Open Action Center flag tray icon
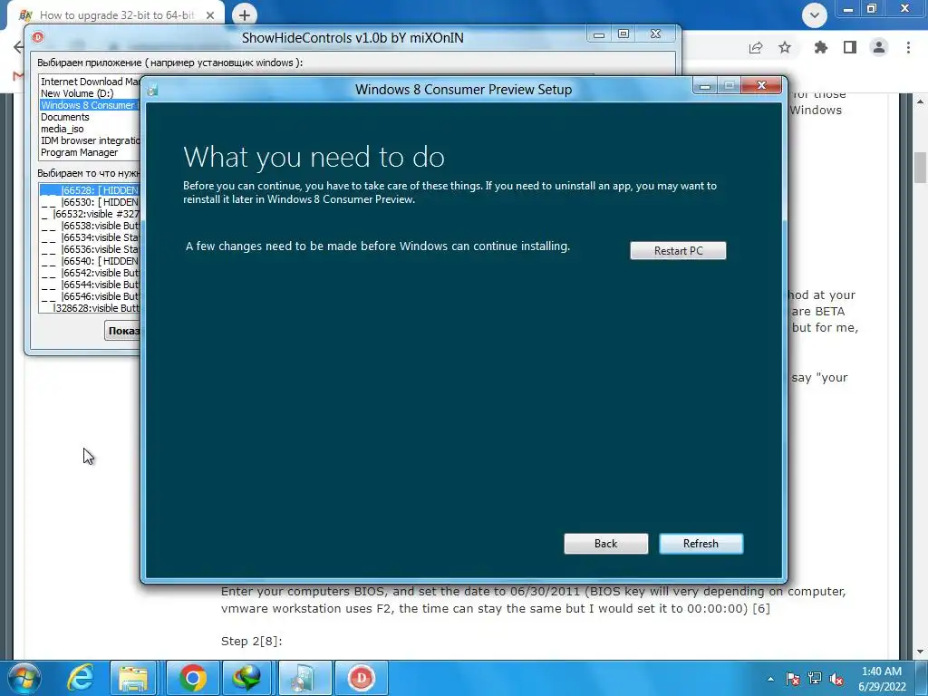Viewport: 928px width, 696px height. (792, 679)
